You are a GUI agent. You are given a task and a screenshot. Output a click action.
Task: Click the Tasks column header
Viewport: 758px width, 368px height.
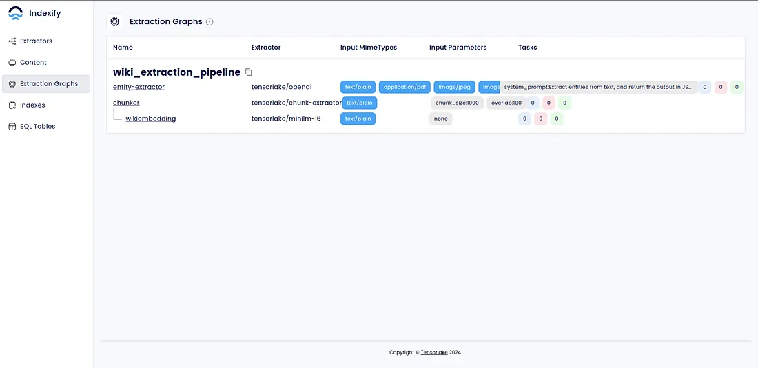(x=527, y=48)
